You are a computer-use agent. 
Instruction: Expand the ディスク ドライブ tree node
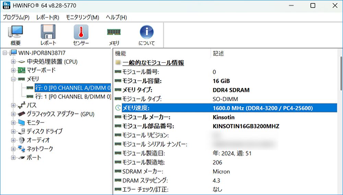click(x=13, y=131)
